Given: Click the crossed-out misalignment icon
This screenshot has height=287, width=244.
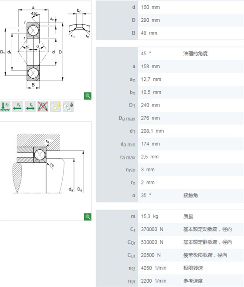Looking at the screenshot, I should [43, 107].
